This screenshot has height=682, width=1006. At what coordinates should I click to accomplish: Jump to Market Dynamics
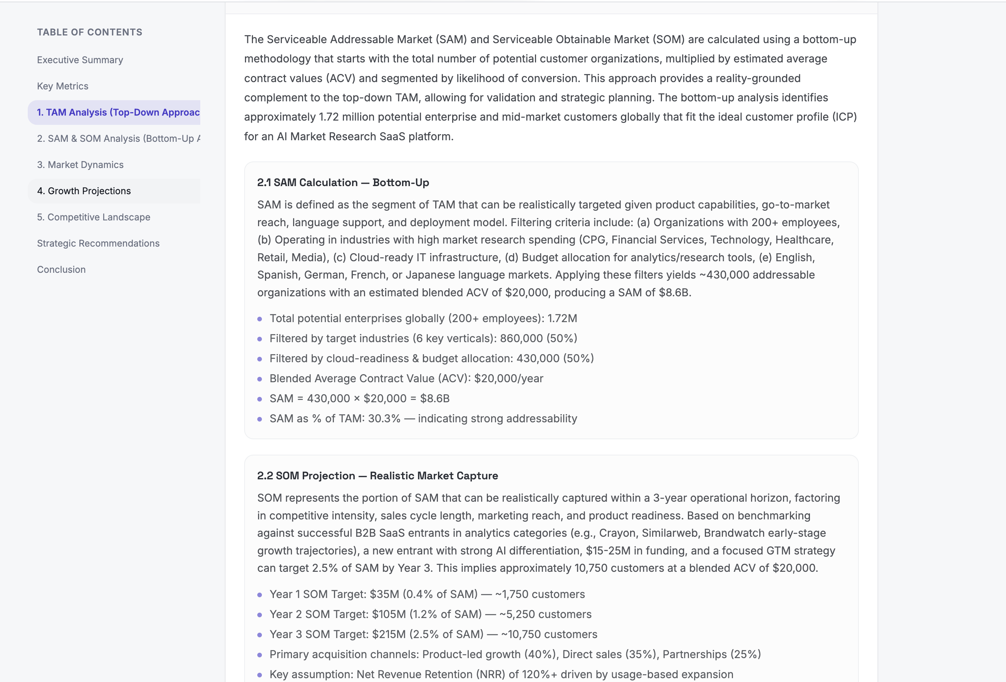click(80, 165)
